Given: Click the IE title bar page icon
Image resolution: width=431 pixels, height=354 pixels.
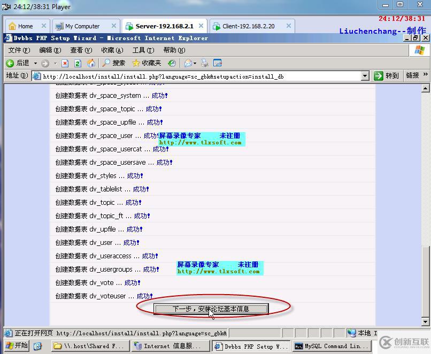Looking at the screenshot, I should point(9,38).
